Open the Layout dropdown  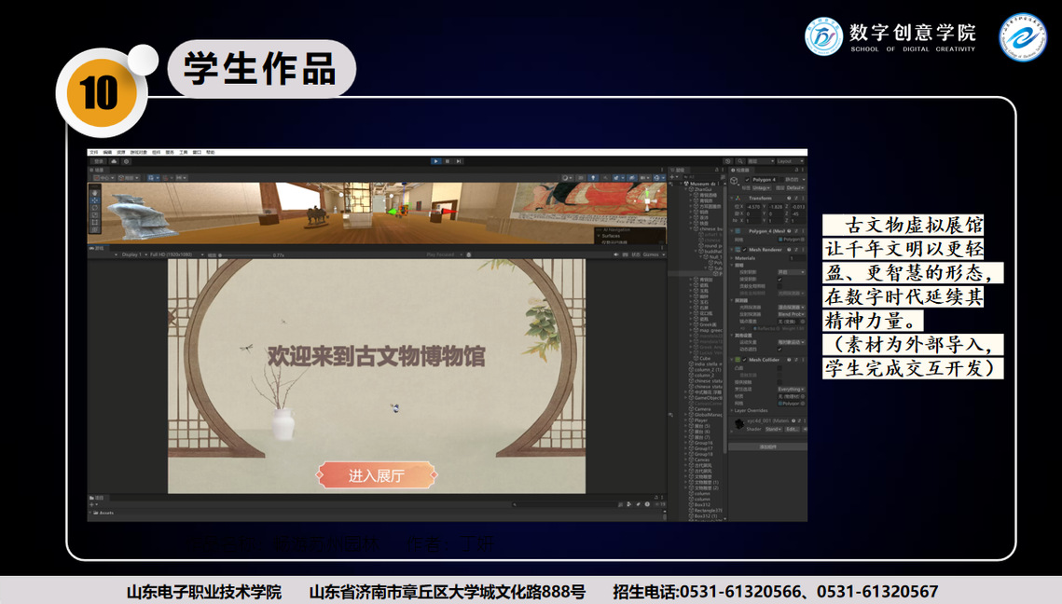point(789,161)
